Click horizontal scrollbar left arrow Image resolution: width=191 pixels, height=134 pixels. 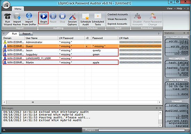(x=4, y=102)
